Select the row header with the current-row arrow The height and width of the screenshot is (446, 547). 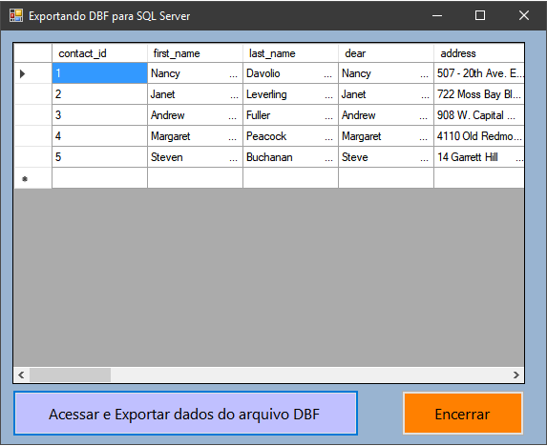[33, 73]
